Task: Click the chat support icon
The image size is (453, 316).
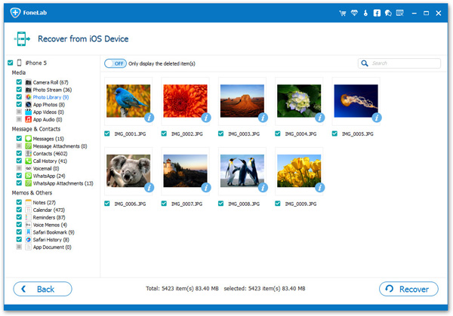Action: [388, 13]
